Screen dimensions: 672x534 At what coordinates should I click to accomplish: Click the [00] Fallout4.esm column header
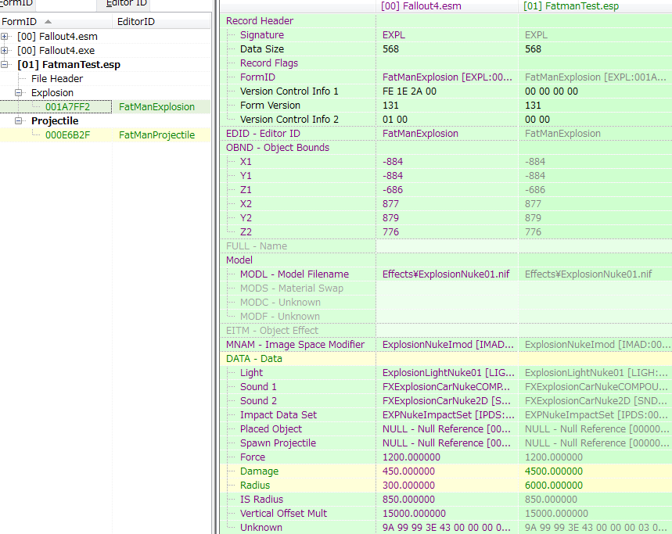447,6
